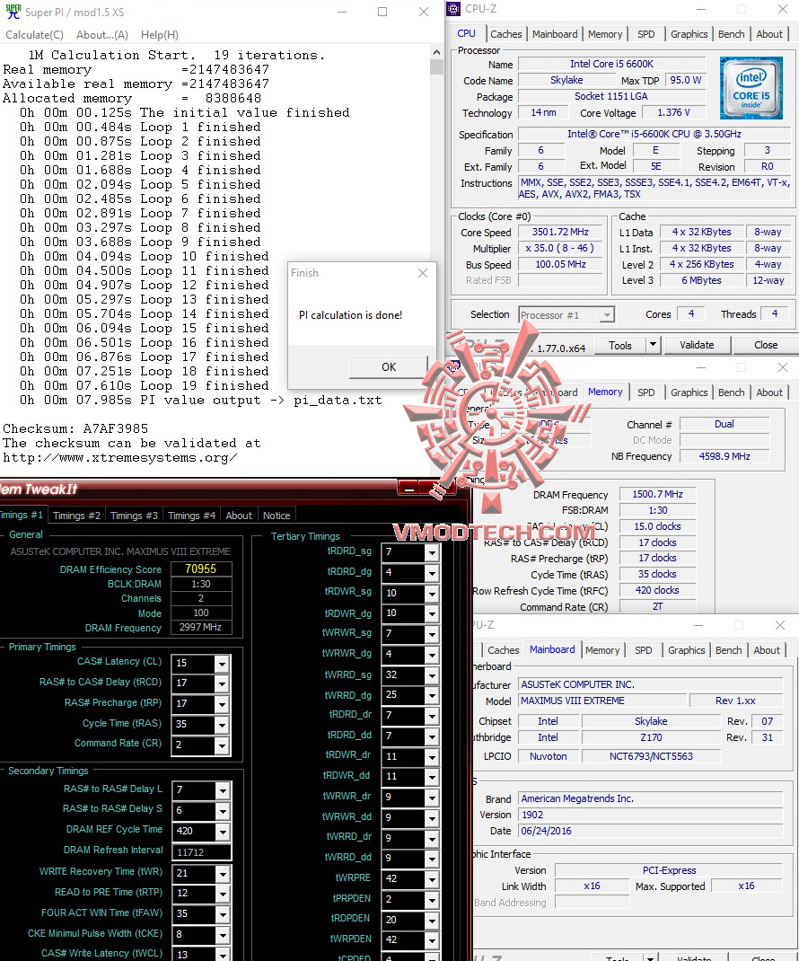Select About tab in middle CPU-Z window

[x=769, y=392]
